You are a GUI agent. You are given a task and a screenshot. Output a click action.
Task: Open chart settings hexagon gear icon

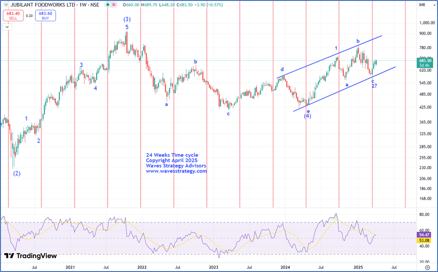click(428, 267)
